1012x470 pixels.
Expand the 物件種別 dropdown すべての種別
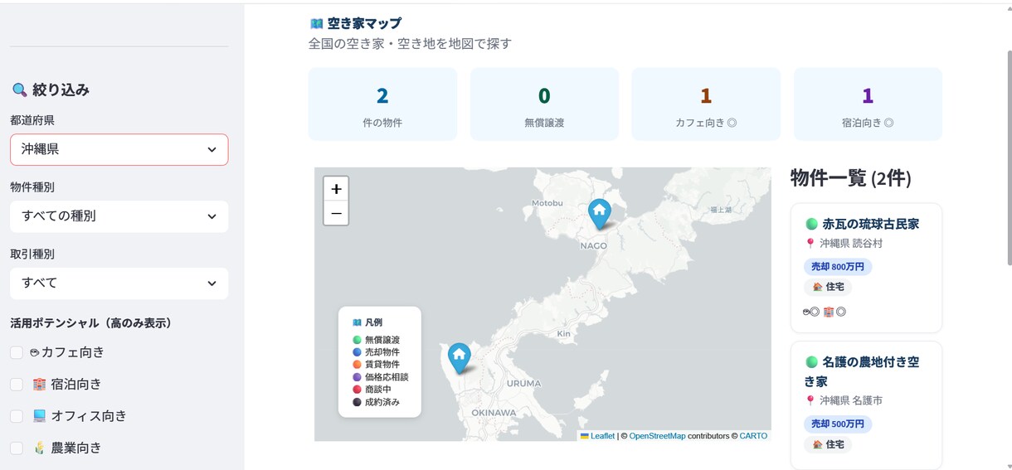pos(119,216)
